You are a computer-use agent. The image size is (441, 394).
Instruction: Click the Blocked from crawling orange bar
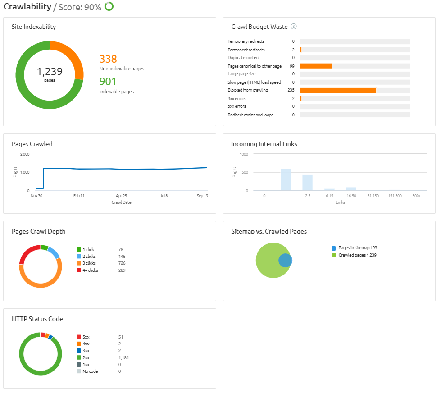338,90
